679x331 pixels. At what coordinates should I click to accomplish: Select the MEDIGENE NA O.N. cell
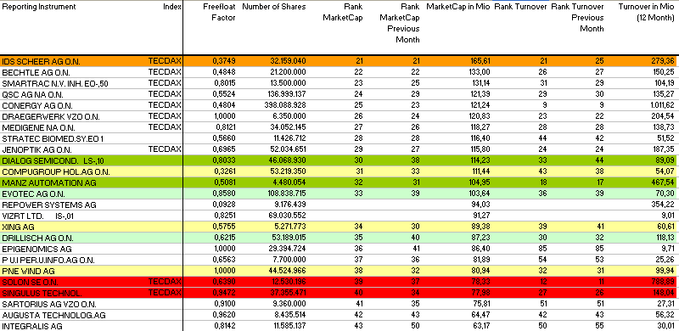click(x=38, y=128)
